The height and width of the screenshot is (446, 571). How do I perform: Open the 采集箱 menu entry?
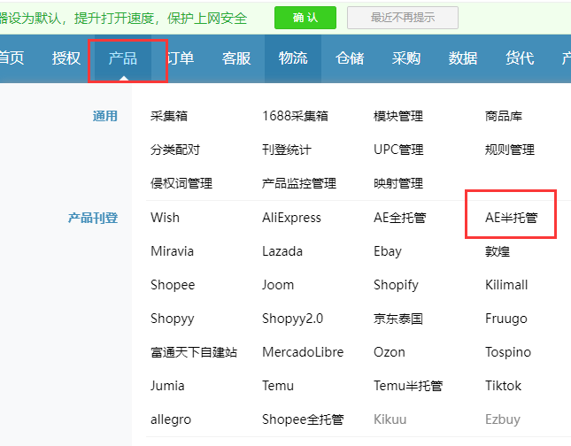click(169, 116)
